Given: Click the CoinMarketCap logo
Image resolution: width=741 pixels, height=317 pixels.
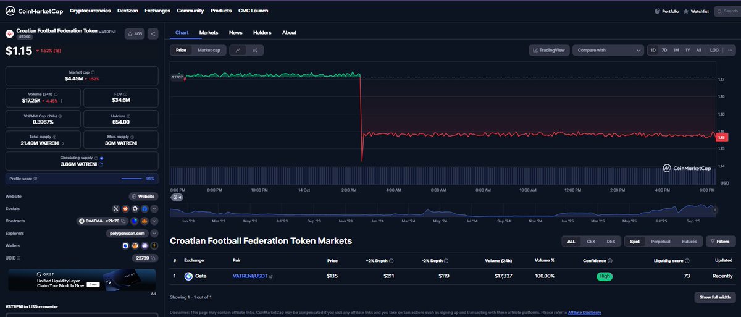Looking at the screenshot, I should (33, 11).
